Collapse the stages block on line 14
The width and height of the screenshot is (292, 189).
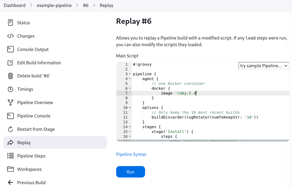coord(130,127)
